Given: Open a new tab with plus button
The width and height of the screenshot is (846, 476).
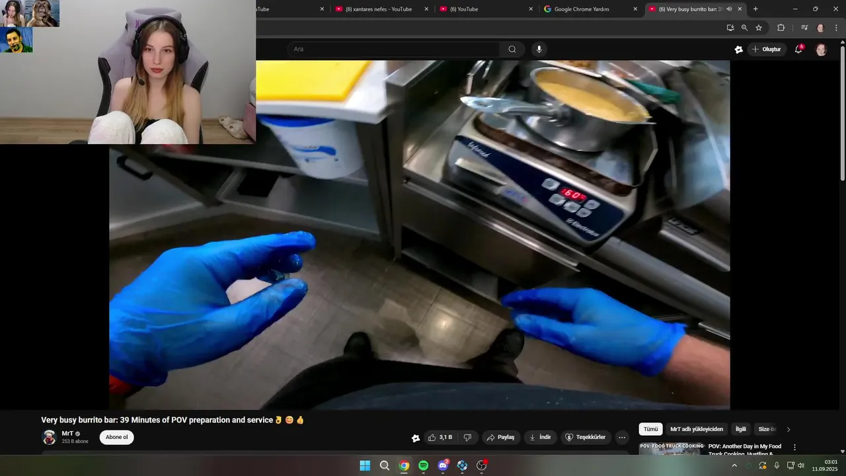Looking at the screenshot, I should pos(755,9).
